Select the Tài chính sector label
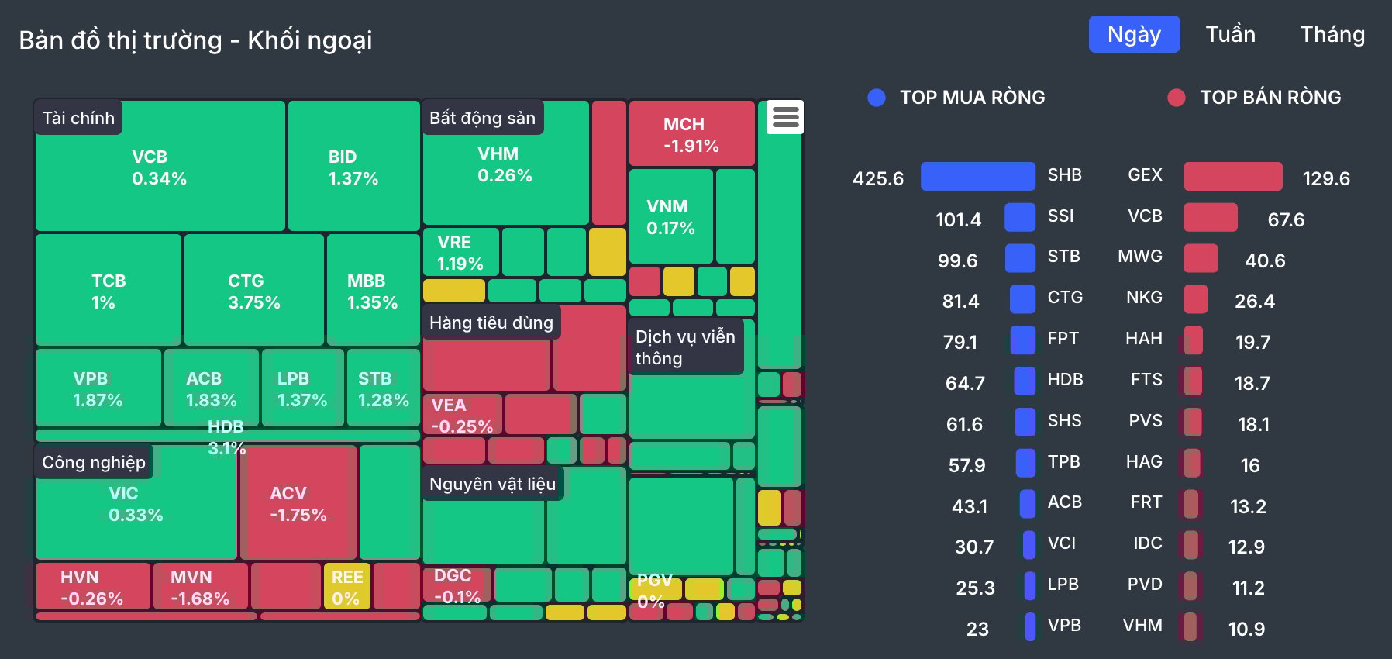This screenshot has width=1392, height=659. pos(78,118)
